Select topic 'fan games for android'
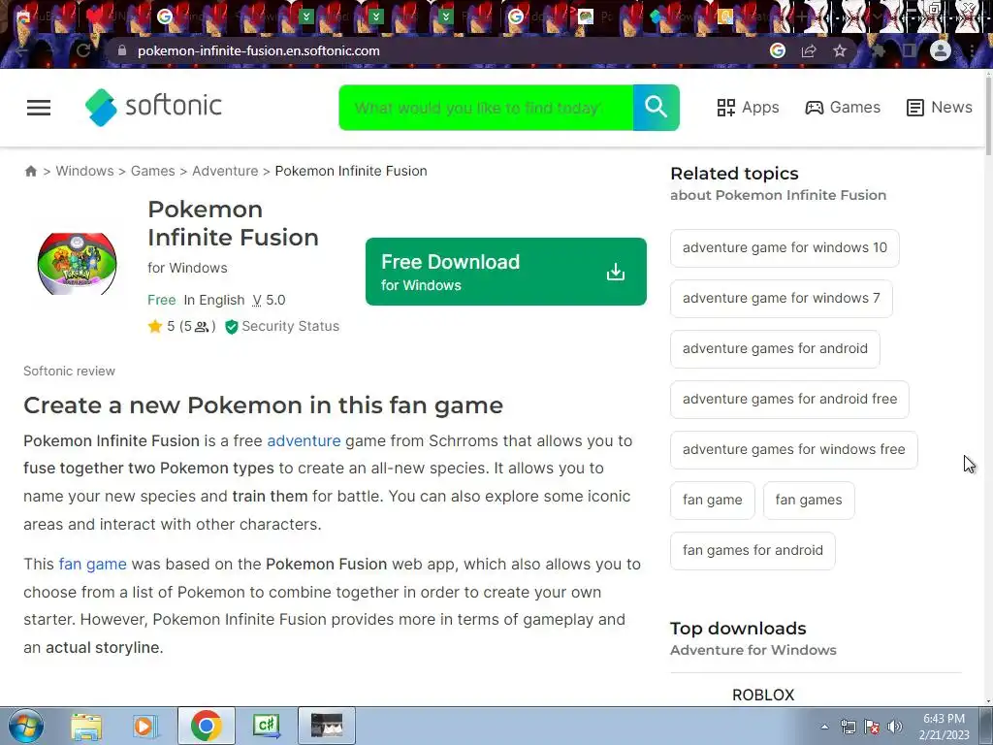The width and height of the screenshot is (993, 745). 753,551
